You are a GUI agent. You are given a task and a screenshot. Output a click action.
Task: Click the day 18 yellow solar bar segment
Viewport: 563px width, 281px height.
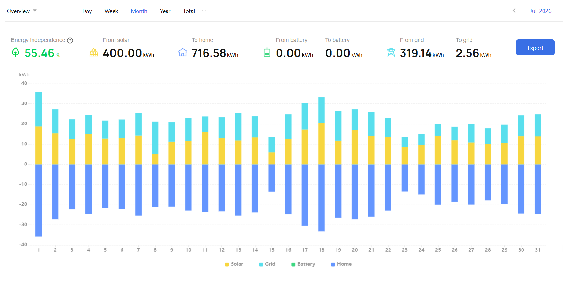[x=322, y=144]
